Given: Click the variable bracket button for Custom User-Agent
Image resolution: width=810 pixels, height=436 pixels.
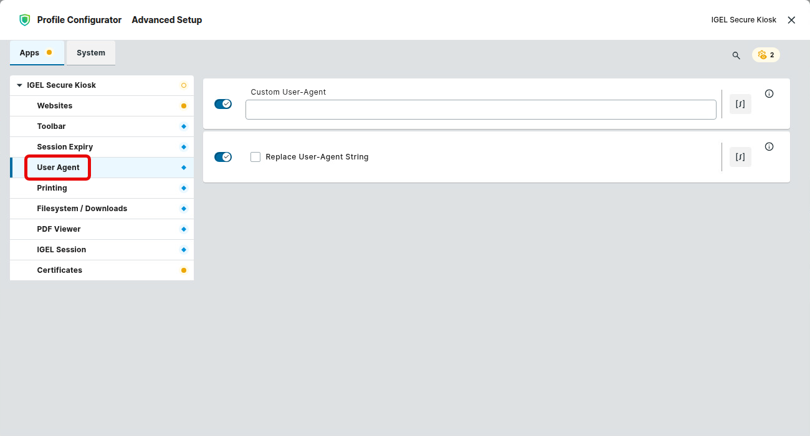Looking at the screenshot, I should 740,104.
